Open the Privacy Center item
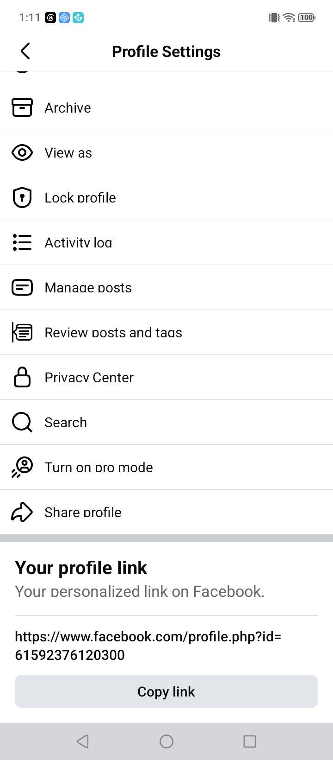This screenshot has height=760, width=333. coord(166,377)
